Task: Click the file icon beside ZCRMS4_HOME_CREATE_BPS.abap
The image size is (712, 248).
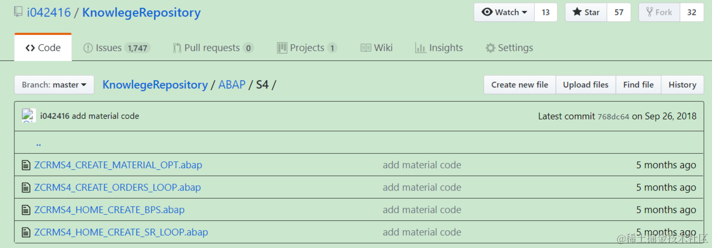Action: tap(25, 210)
